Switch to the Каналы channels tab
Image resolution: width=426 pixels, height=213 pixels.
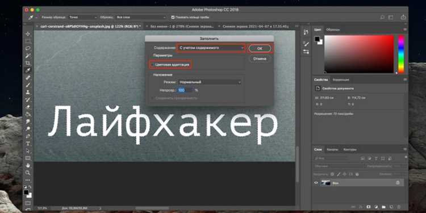(332, 149)
